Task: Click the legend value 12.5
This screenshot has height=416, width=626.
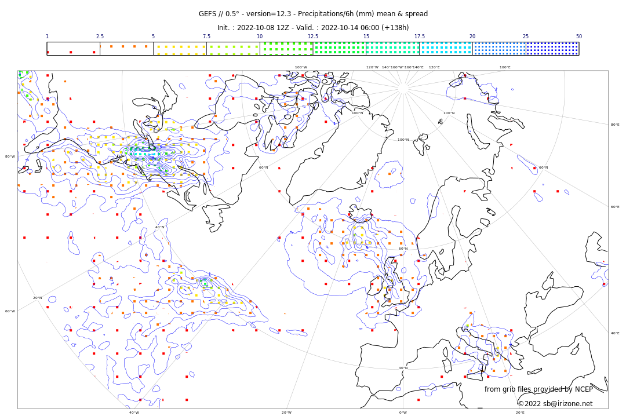Action: (x=312, y=37)
